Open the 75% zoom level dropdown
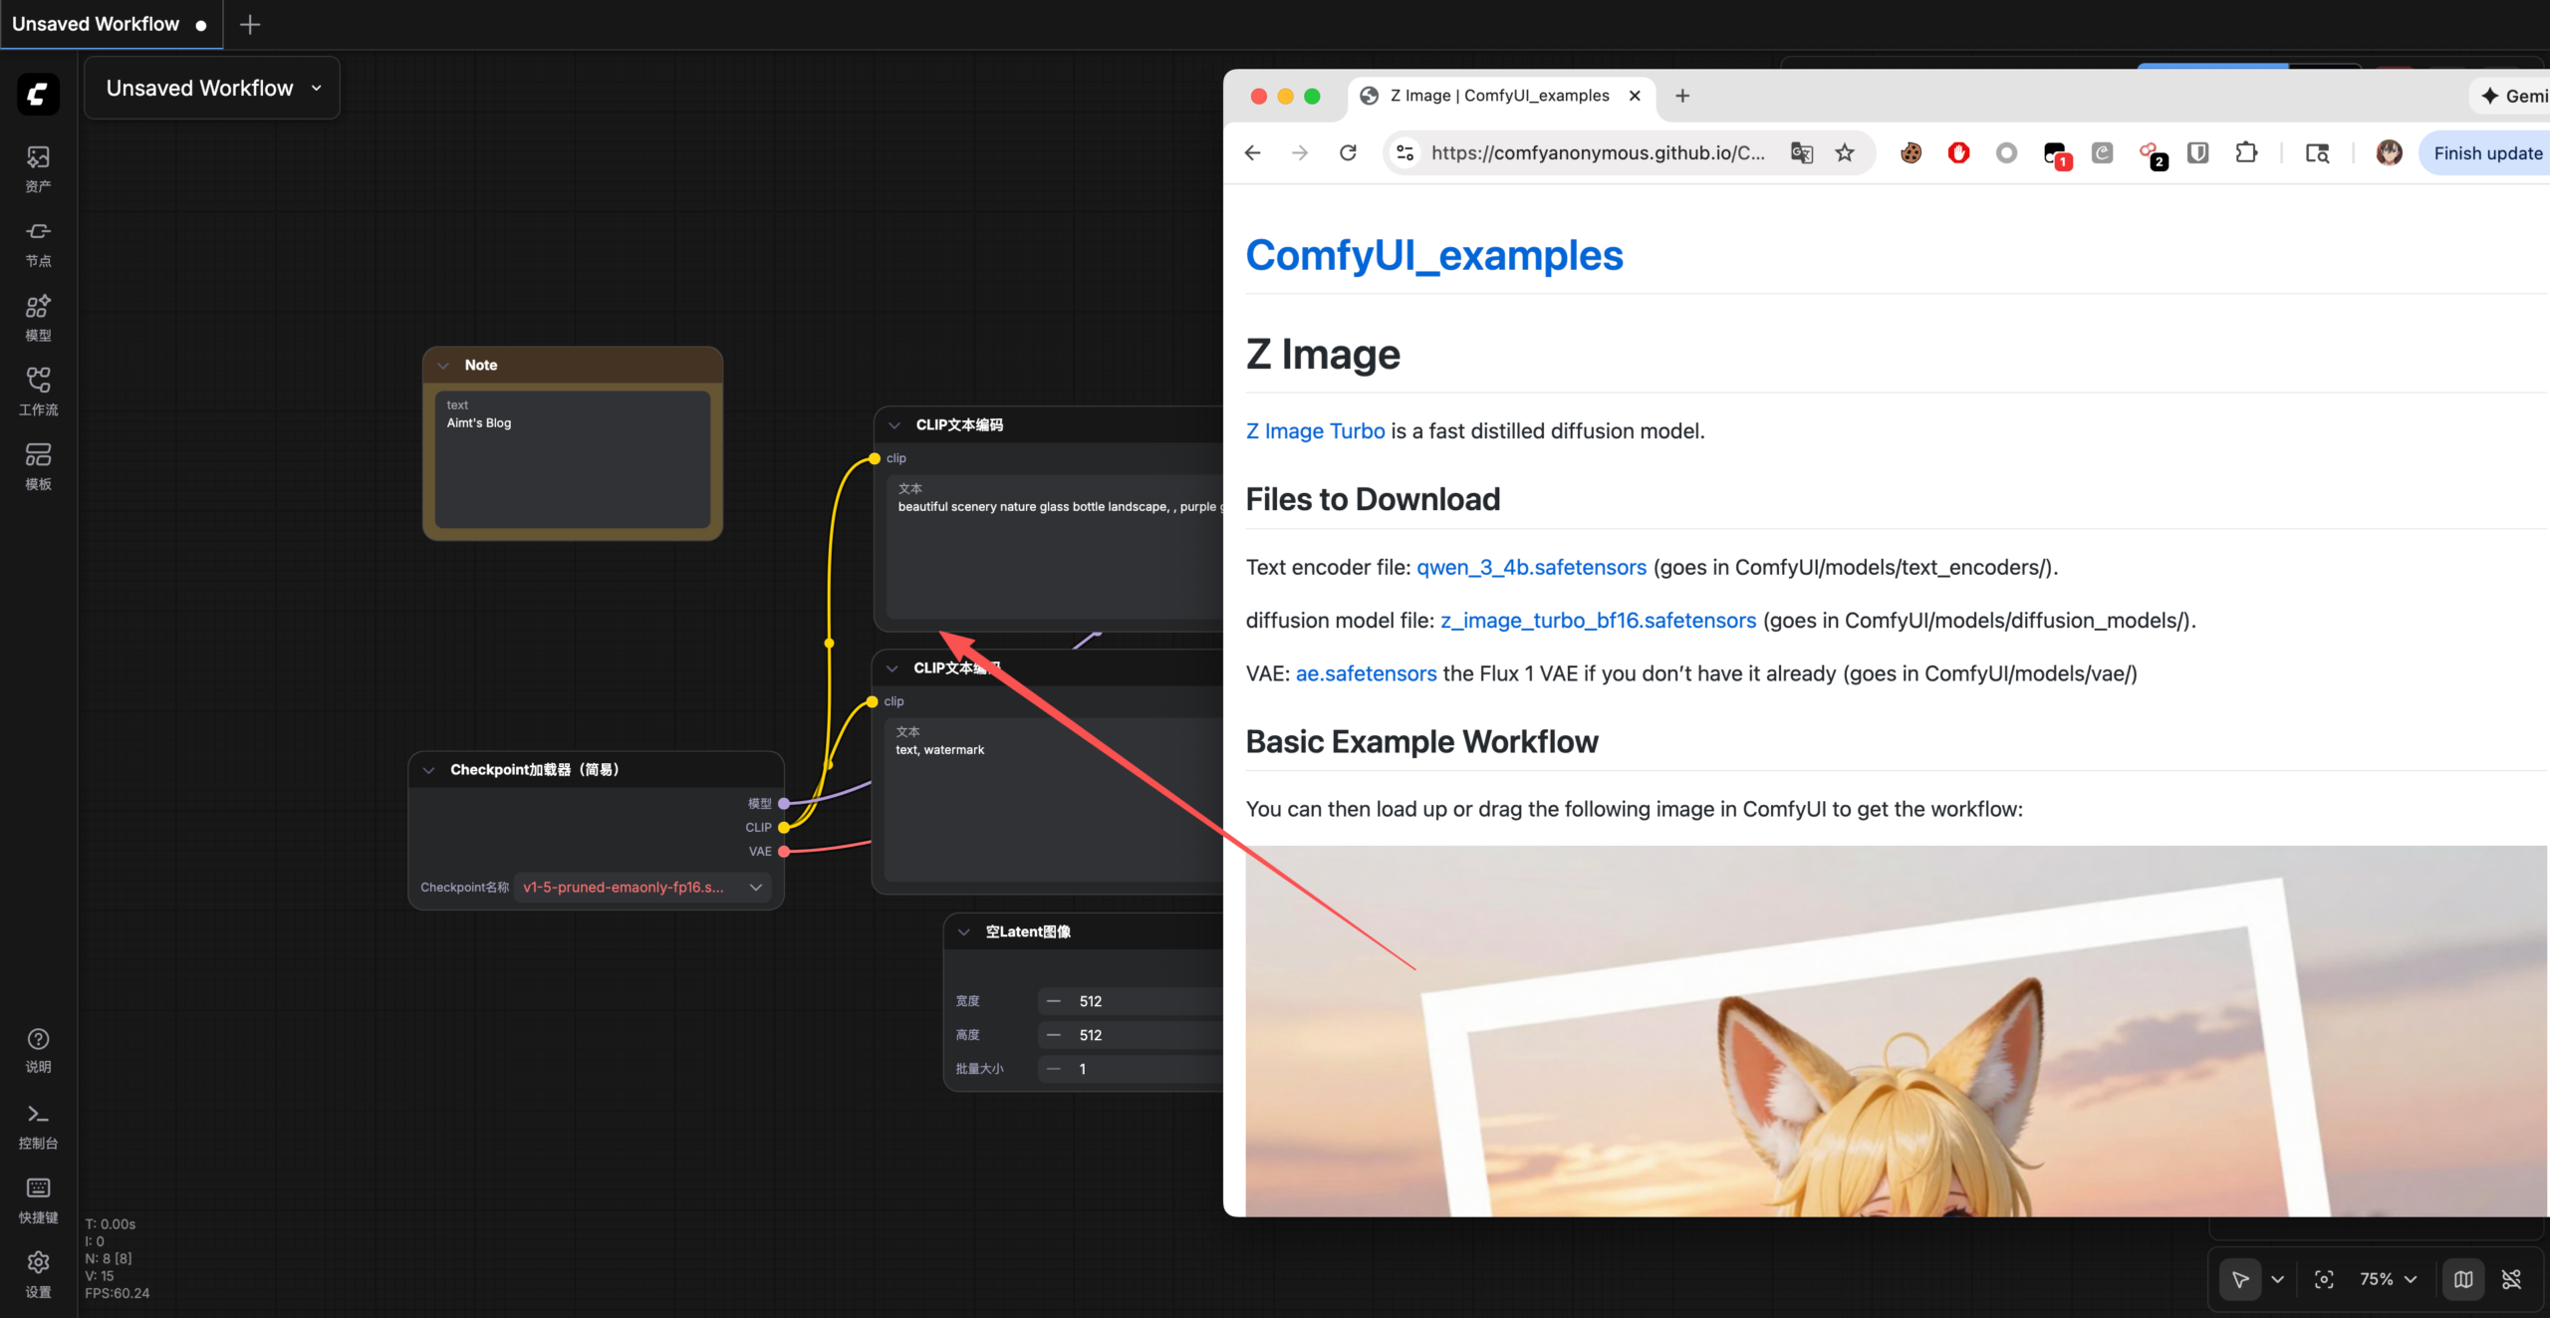Viewport: 2550px width, 1318px height. (x=2388, y=1280)
